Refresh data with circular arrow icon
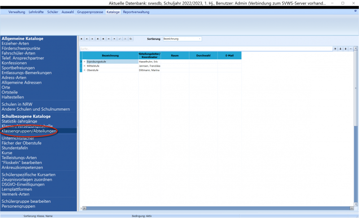Viewport: 359px width, 218px height. 131,39
